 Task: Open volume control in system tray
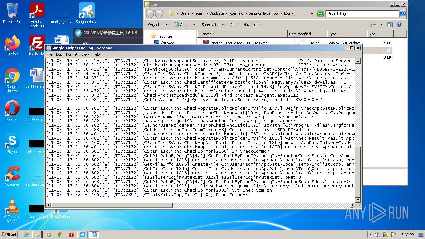(x=378, y=235)
